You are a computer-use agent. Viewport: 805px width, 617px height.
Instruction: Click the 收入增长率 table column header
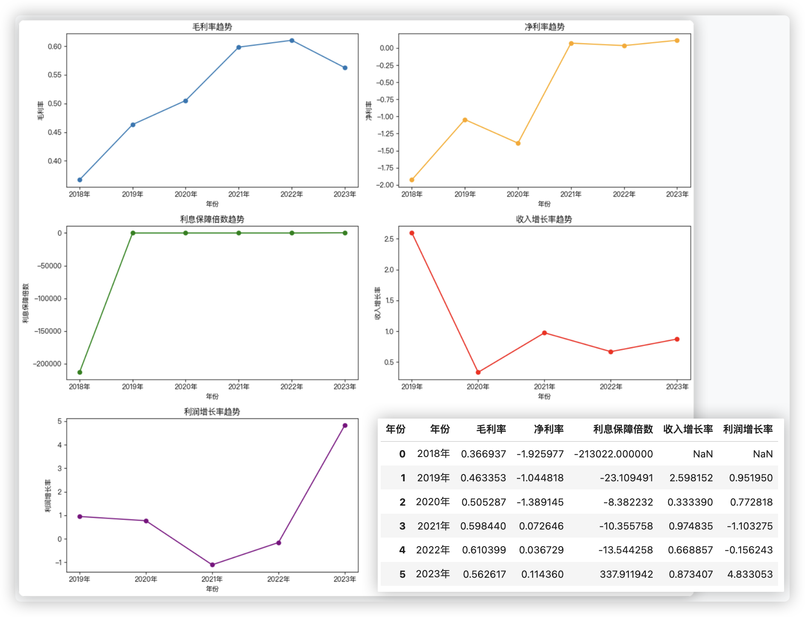(688, 429)
